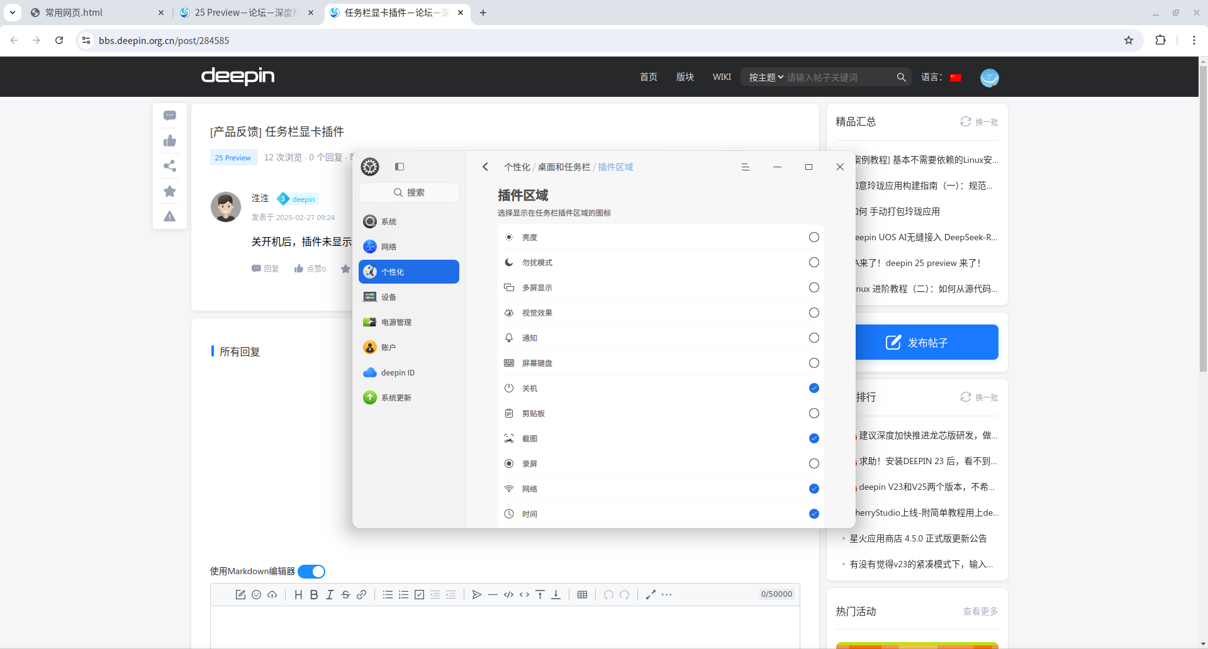
Task: Open the 按主题 search dropdown
Action: point(766,77)
